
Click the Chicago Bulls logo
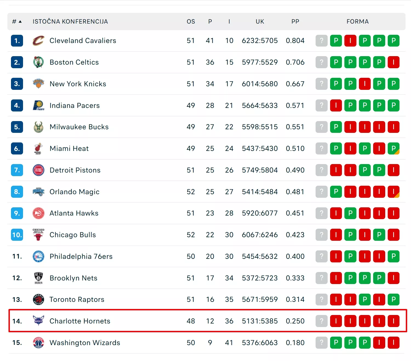click(38, 235)
